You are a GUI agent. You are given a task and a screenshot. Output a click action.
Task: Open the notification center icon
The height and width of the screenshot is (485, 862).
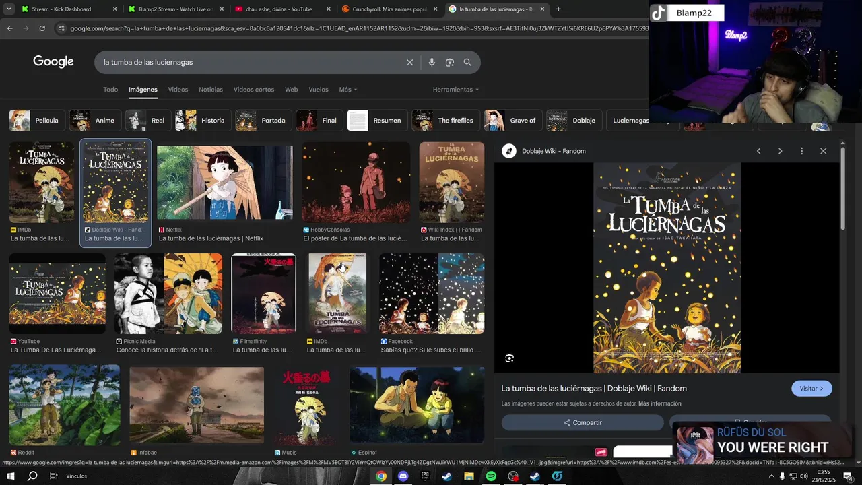(848, 476)
